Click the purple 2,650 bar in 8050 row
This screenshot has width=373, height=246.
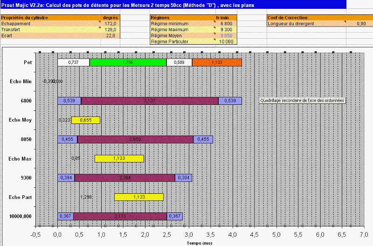coord(135,139)
